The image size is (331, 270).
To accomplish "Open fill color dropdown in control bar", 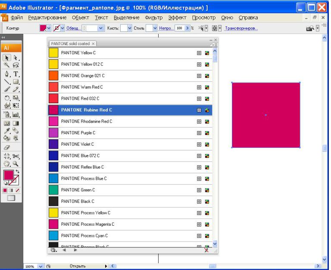I will coord(49,28).
